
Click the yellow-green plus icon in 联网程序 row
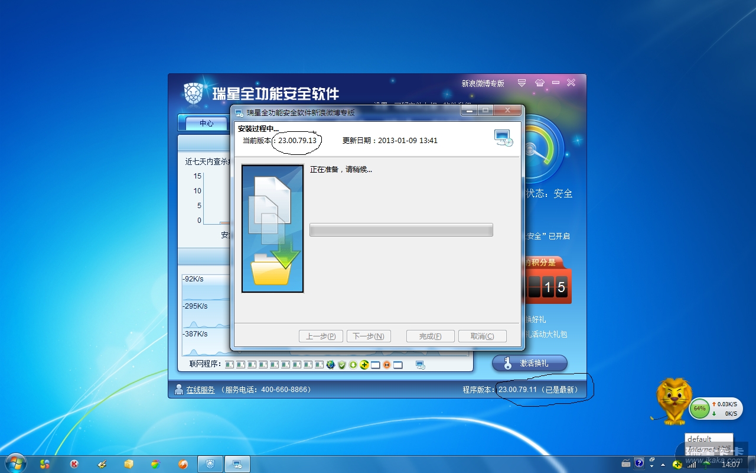click(x=364, y=365)
